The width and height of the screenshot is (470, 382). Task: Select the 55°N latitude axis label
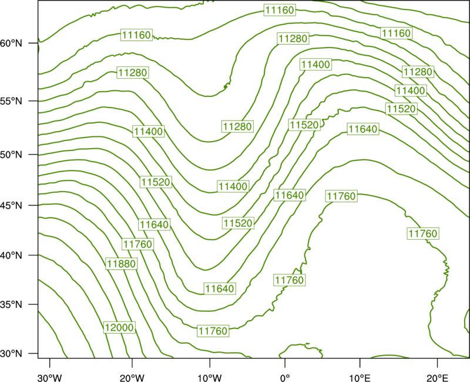coord(11,101)
